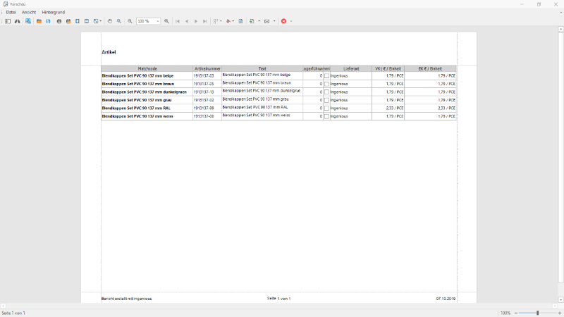
Task: Open the Ansicht menu
Action: pos(29,12)
